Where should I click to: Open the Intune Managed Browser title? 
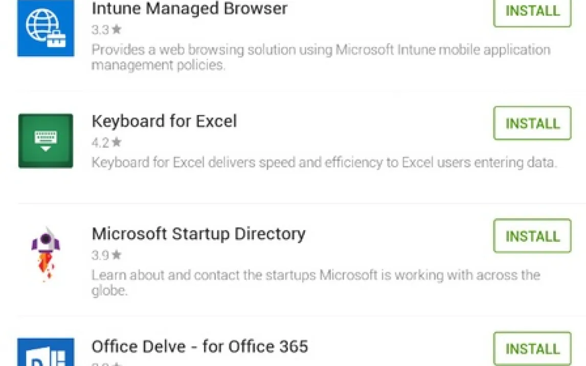coord(189,9)
